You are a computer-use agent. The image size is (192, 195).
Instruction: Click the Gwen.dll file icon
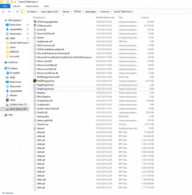coord(35,30)
